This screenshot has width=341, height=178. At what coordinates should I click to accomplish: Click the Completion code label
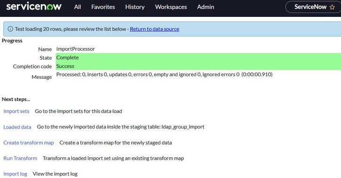[32, 66]
